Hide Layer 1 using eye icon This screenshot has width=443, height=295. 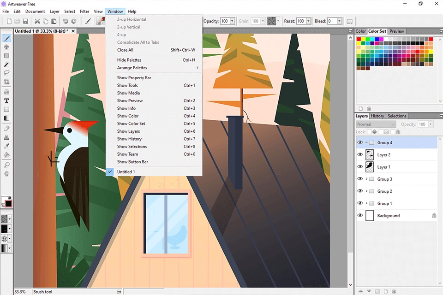[x=360, y=167]
